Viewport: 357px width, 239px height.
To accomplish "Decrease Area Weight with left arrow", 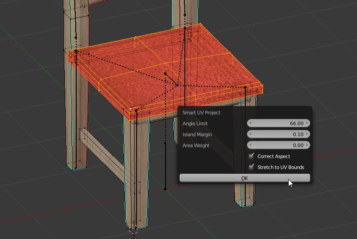I will (250, 145).
